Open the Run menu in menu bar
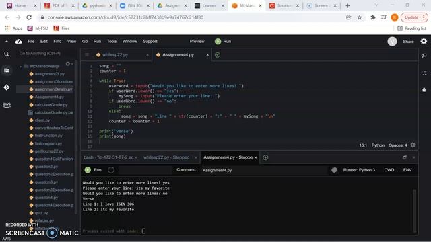 (97, 42)
